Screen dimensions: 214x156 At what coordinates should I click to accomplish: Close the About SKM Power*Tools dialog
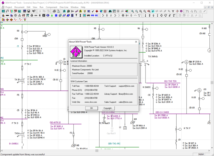[x=136, y=42]
